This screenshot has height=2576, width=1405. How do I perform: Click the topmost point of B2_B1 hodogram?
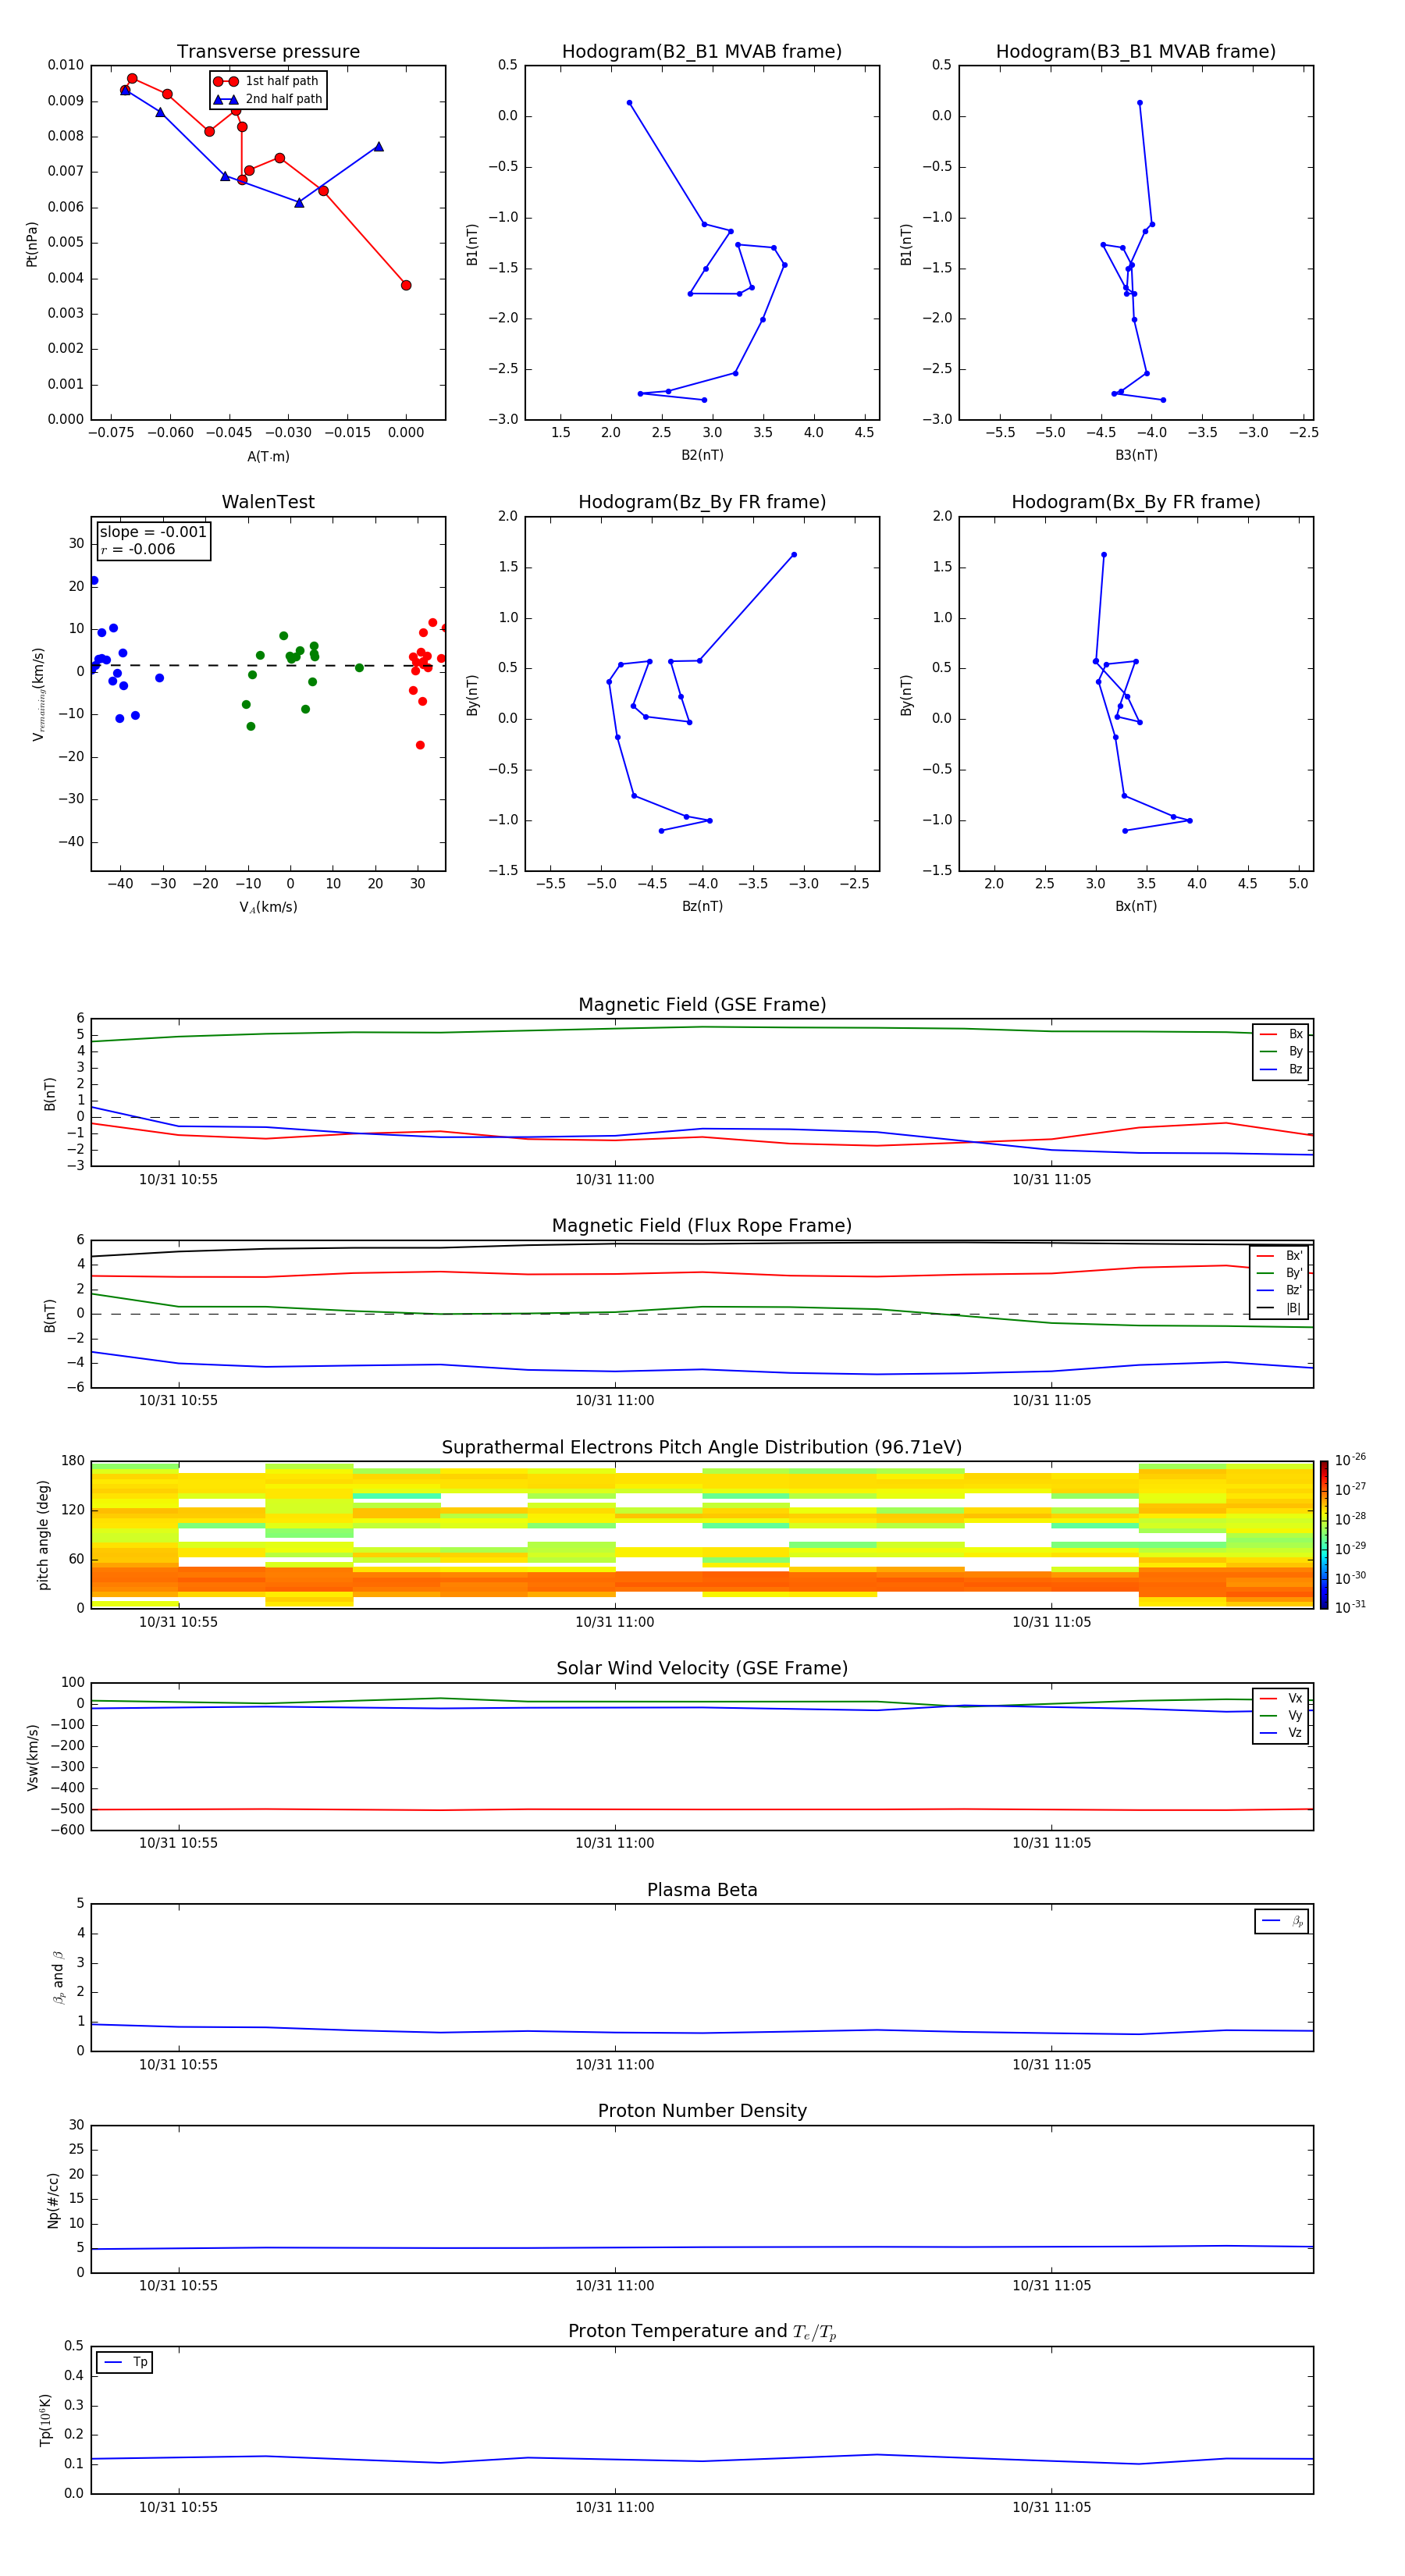[629, 103]
